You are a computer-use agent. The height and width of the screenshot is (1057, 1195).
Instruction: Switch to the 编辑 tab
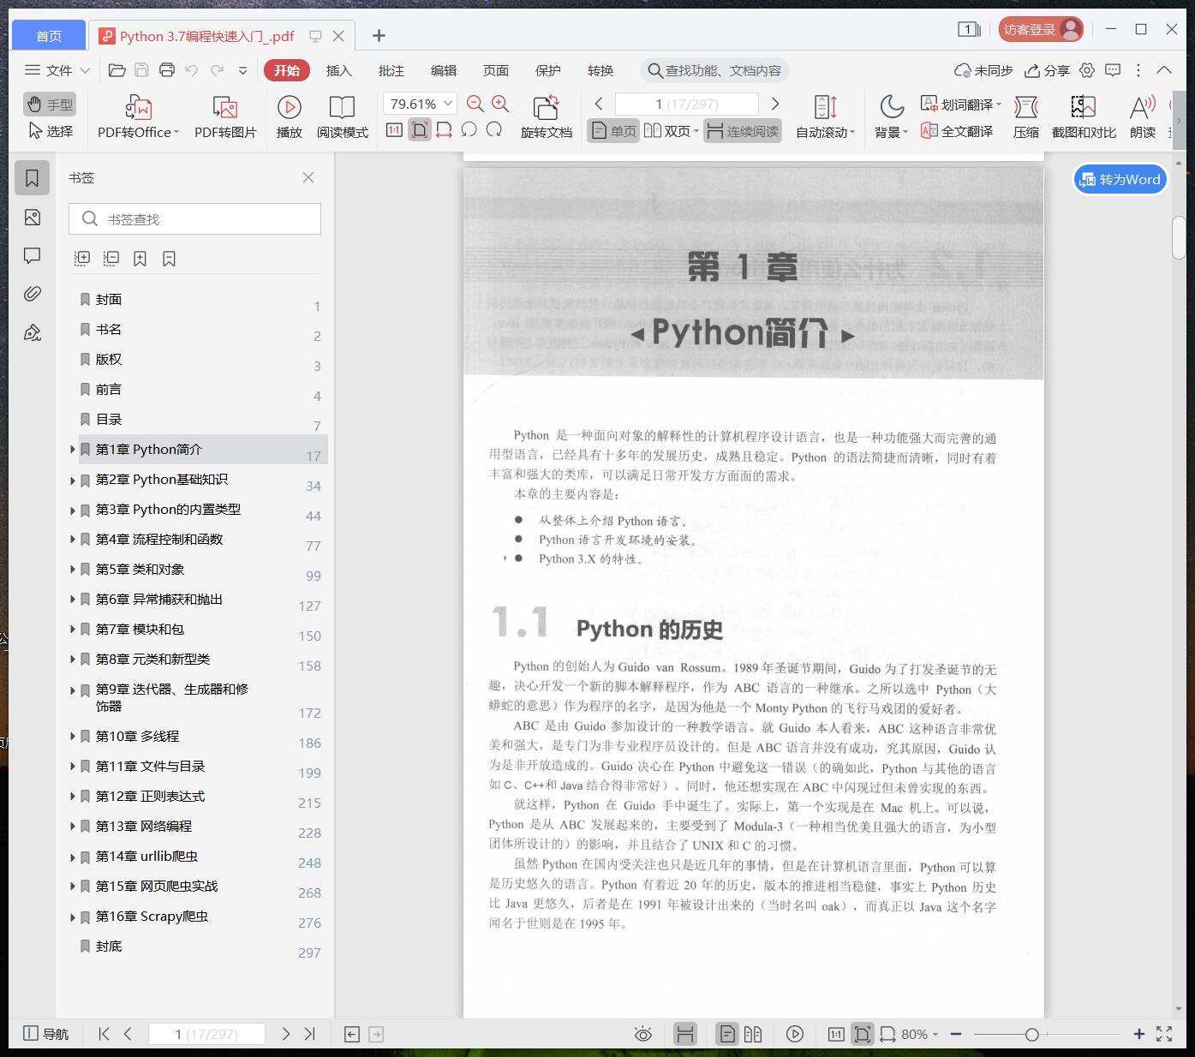[444, 70]
